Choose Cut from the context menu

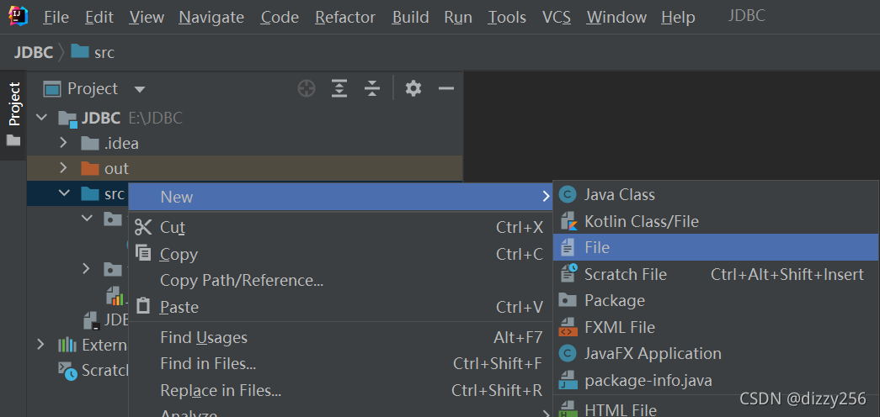[340, 227]
